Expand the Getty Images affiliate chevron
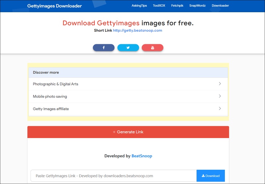Viewport: 265px width, 184px height. coord(220,109)
